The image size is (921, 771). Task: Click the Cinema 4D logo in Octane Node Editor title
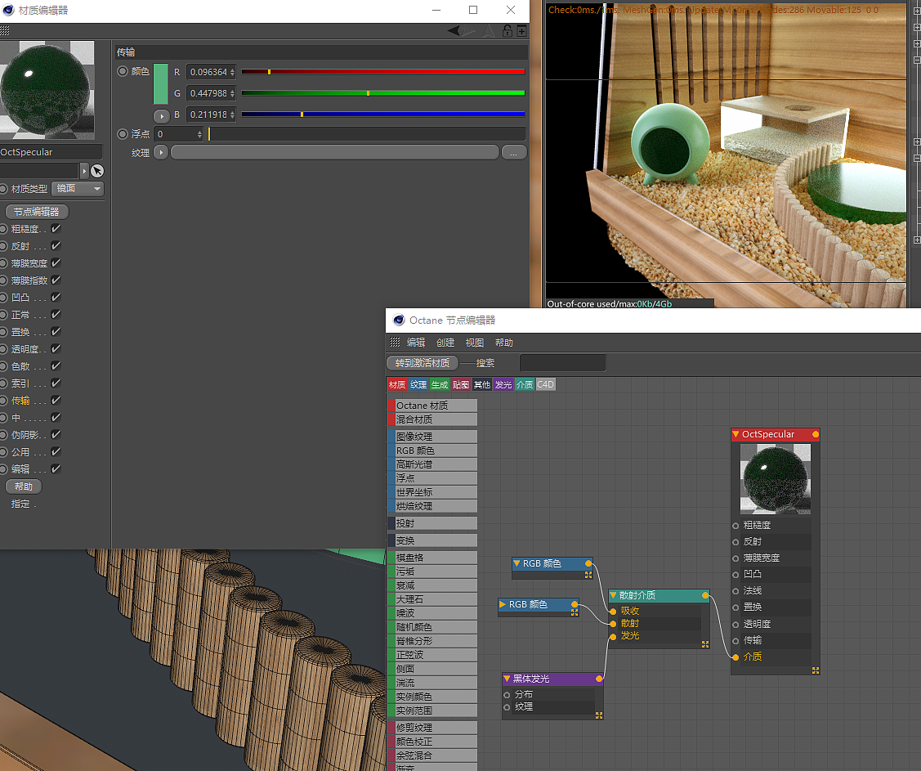coord(399,320)
